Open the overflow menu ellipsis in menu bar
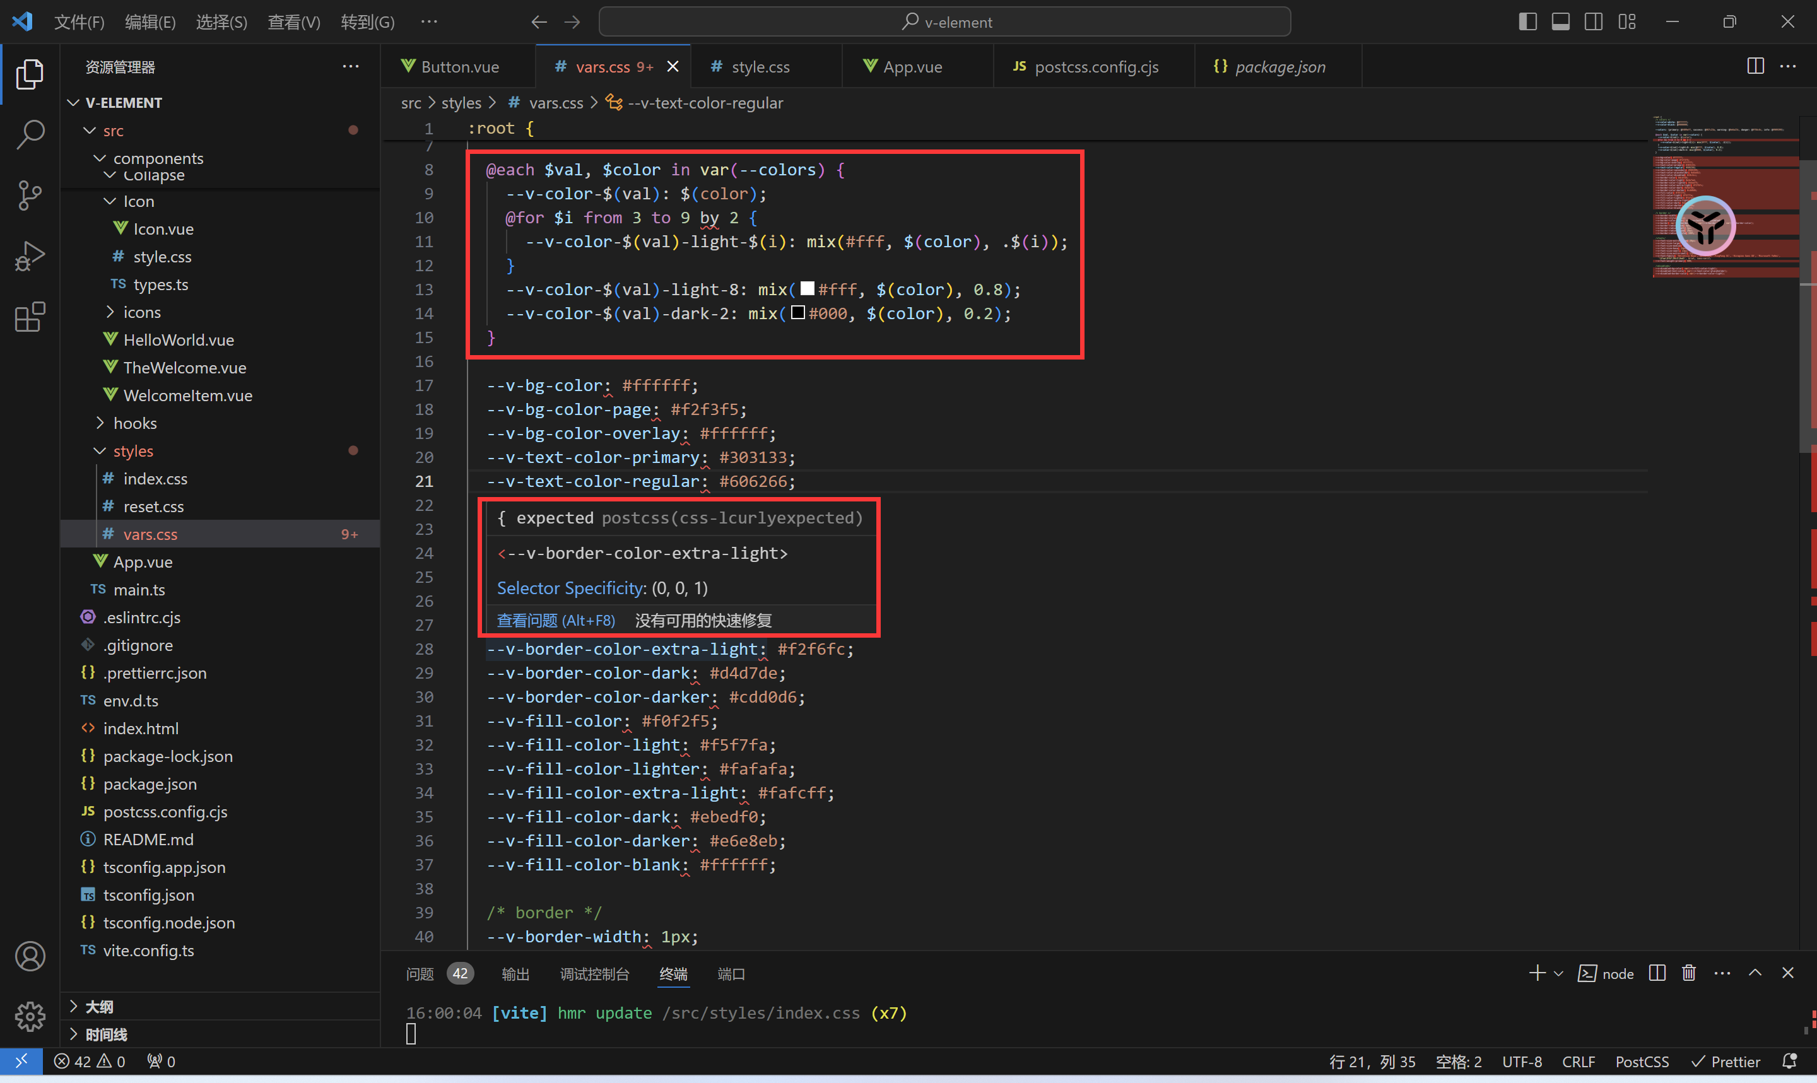 (x=429, y=22)
